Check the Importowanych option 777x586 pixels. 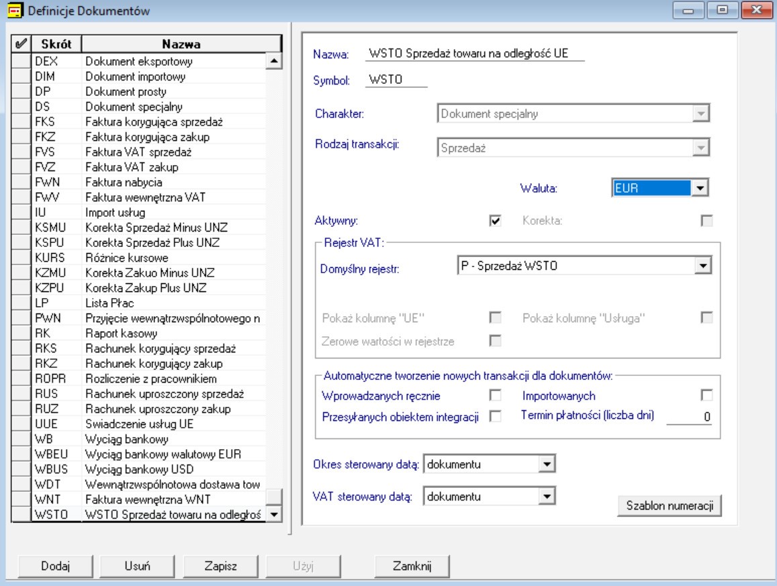[706, 395]
